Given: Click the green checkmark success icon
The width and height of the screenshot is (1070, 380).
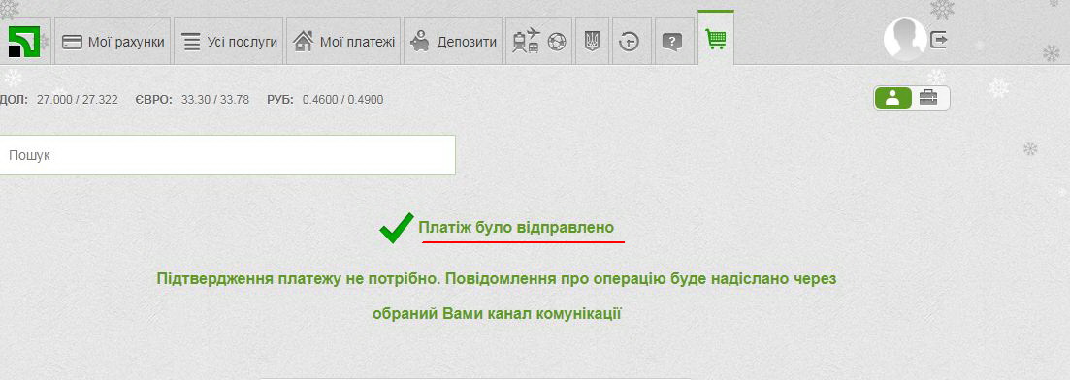Looking at the screenshot, I should click(x=397, y=228).
